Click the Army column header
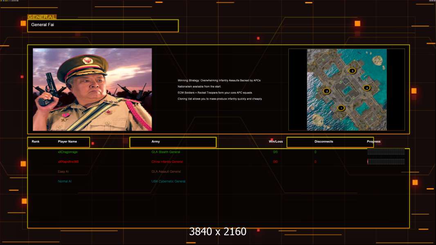436x245 pixels. [x=156, y=142]
